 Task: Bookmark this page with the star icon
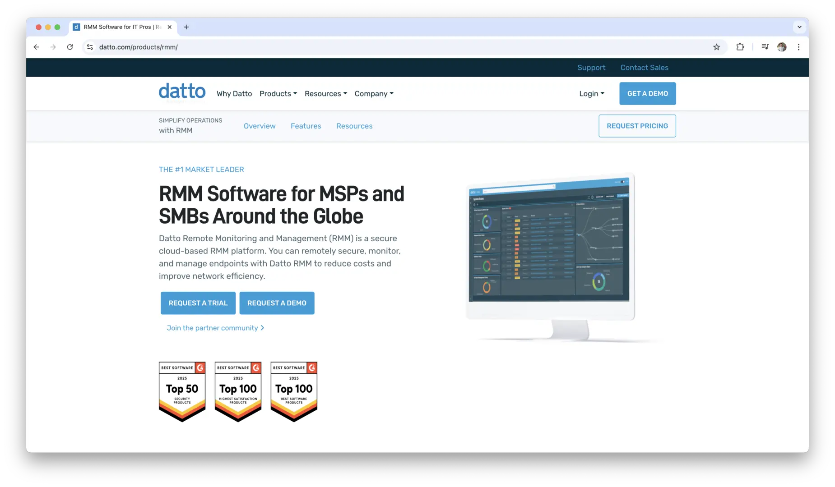pos(716,47)
